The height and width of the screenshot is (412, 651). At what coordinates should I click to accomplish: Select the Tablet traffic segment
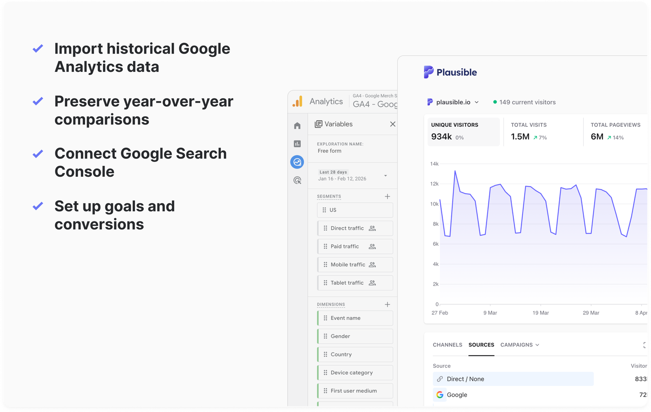[355, 283]
